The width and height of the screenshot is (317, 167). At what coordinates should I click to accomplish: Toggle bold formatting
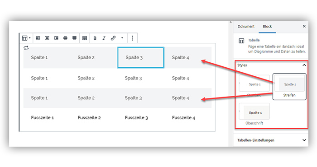pos(95,38)
